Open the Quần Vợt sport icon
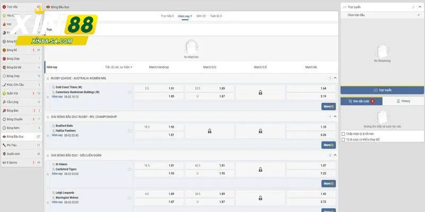This screenshot has height=212, width=425. [4, 93]
